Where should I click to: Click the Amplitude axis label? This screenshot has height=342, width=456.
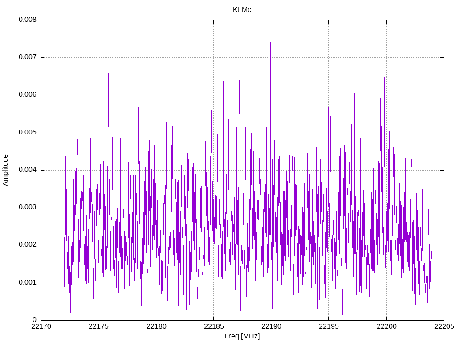tap(5, 170)
